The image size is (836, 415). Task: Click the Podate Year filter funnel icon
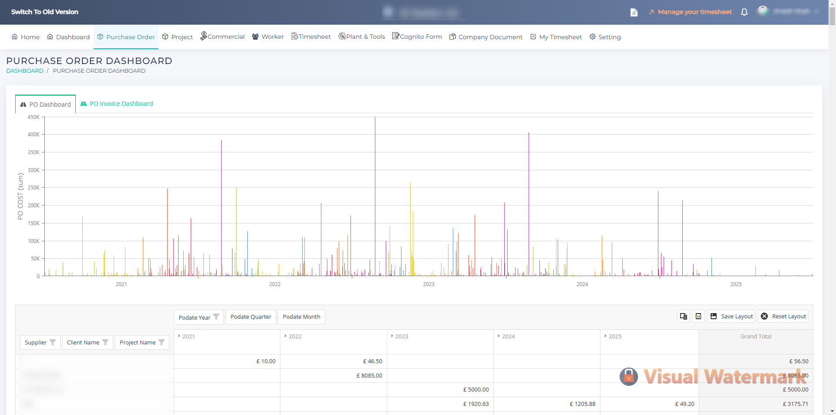216,317
